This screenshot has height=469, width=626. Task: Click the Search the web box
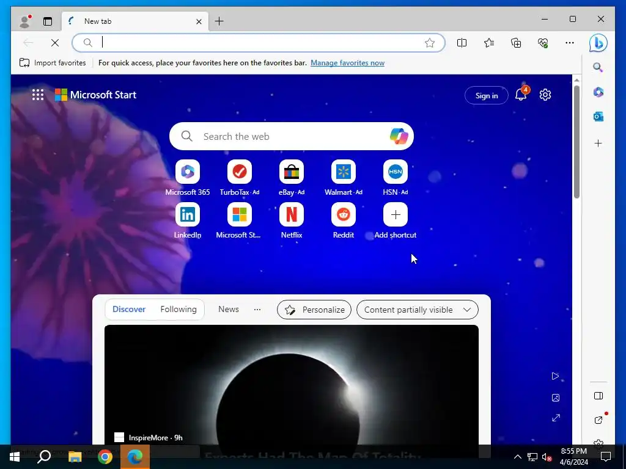coord(292,136)
